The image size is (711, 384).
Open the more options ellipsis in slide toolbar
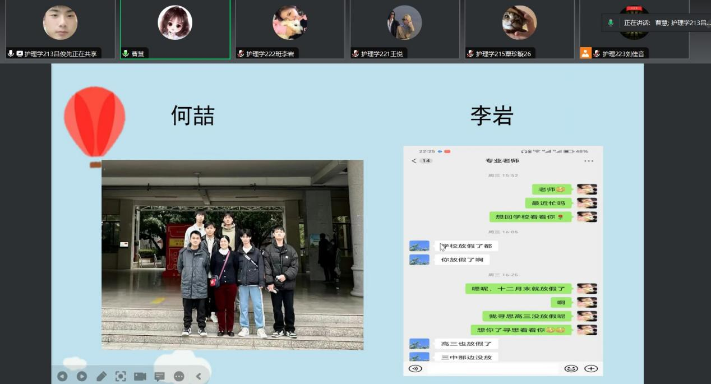coord(179,376)
